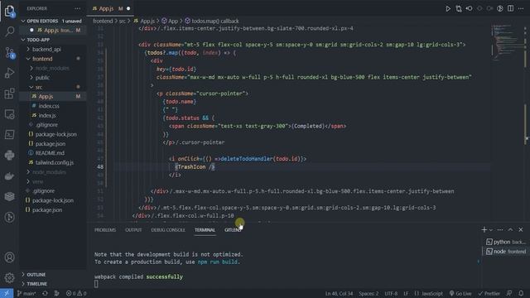This screenshot has width=530, height=298.
Task: Open terminal panel more actions ellipsis
Action: (500, 230)
